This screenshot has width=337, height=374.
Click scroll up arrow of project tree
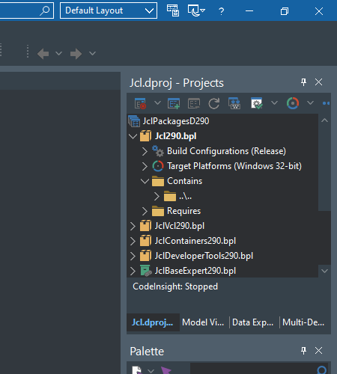pyautogui.click(x=324, y=120)
